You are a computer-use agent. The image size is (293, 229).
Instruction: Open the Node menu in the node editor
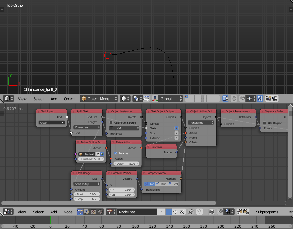coord(68,212)
